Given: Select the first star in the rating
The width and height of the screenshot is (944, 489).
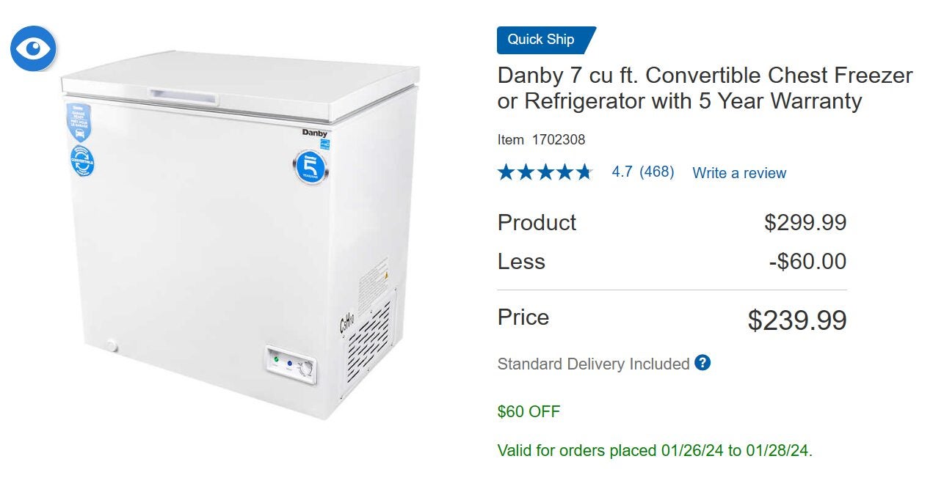Looking at the screenshot, I should 506,172.
